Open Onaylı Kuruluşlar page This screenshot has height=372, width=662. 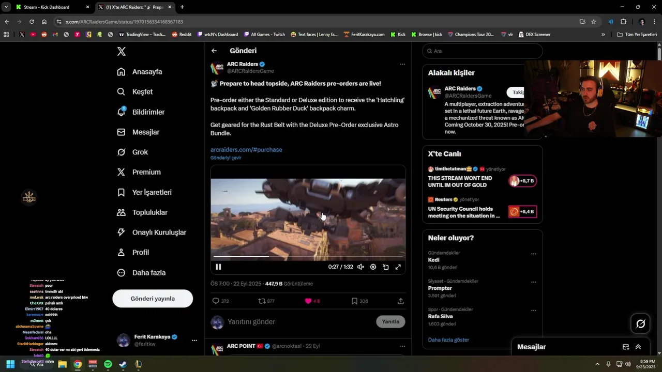(x=152, y=233)
